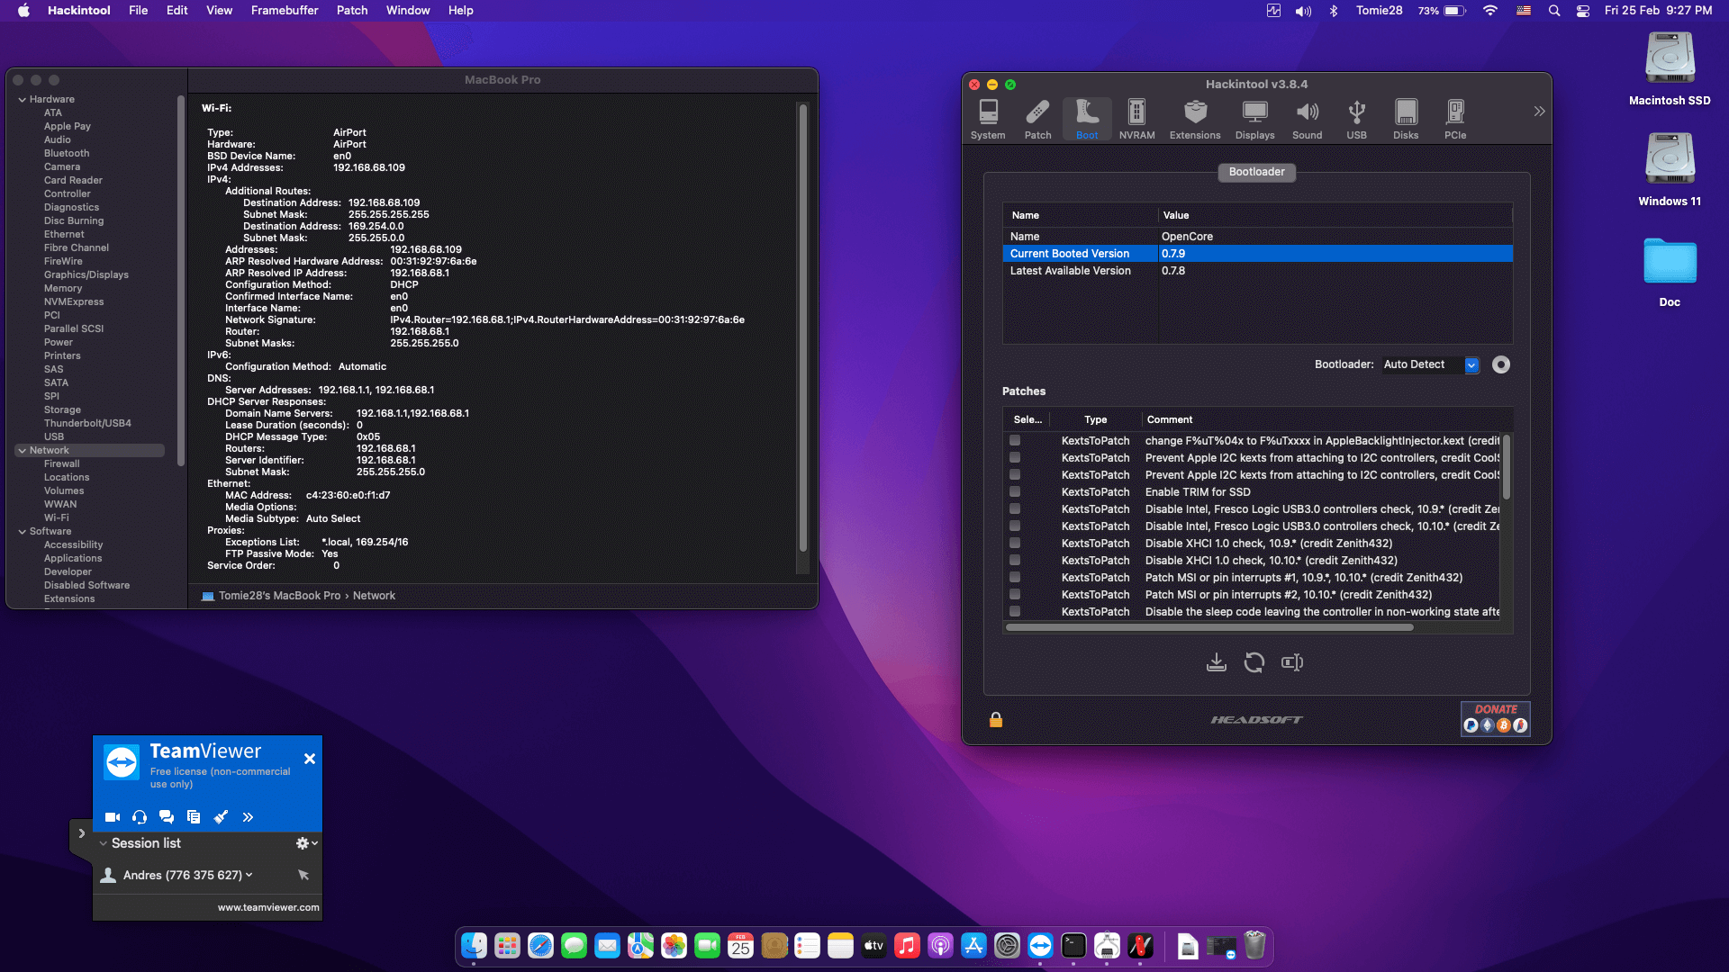Open Spotlight search in menu bar
The image size is (1729, 972).
click(1554, 11)
